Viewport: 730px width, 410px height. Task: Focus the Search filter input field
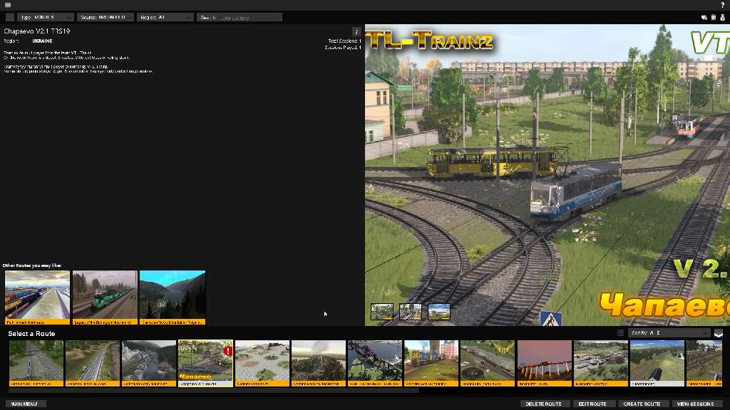[x=240, y=17]
